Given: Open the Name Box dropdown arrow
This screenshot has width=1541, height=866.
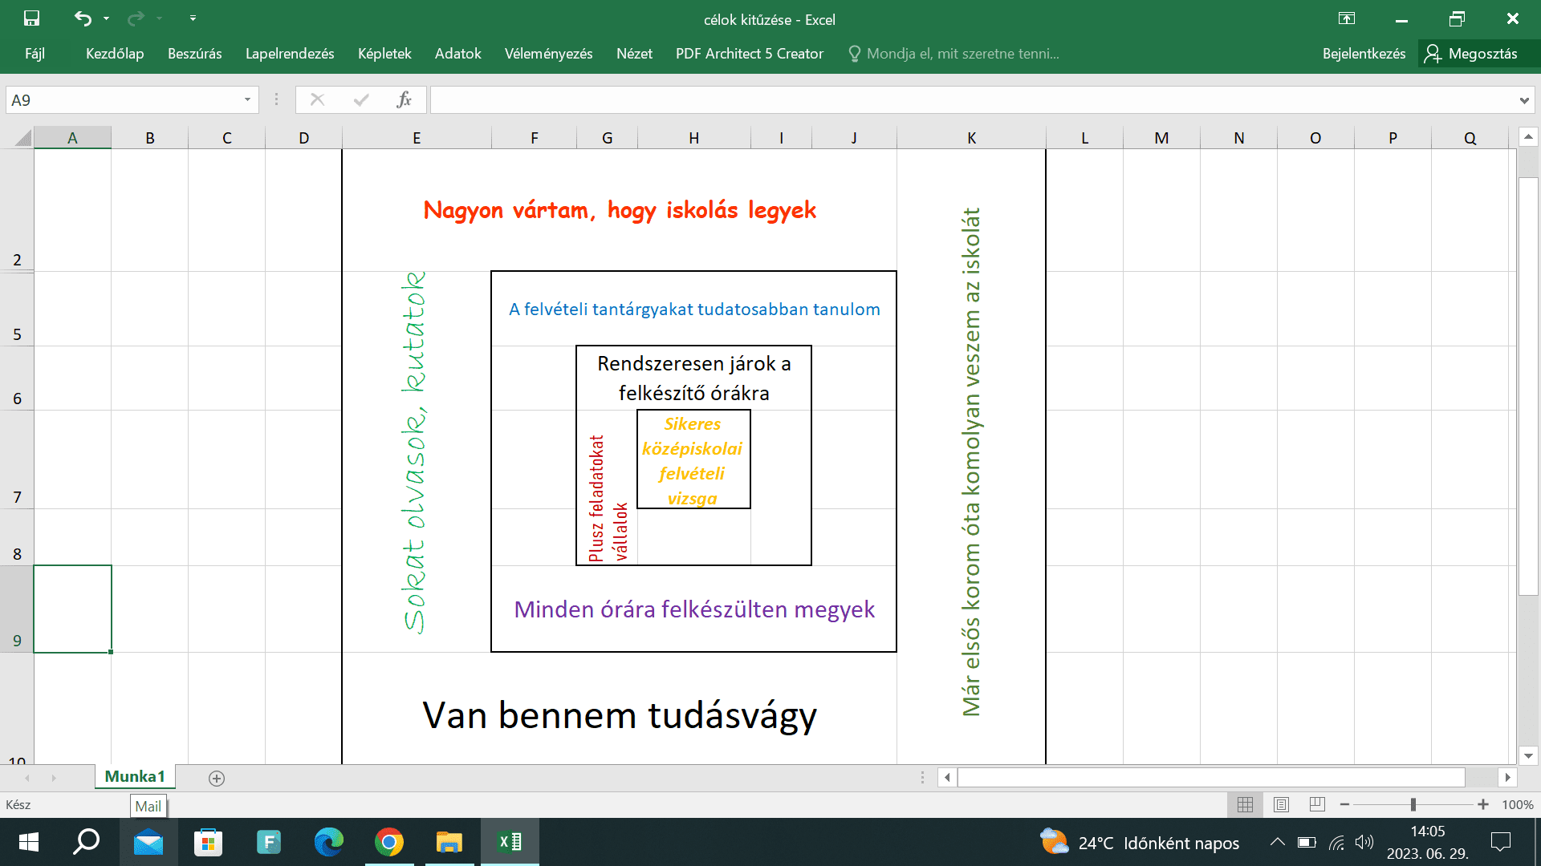Looking at the screenshot, I should click(x=247, y=99).
